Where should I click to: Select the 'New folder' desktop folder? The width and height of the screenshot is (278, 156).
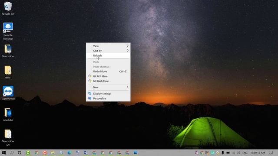tap(8, 51)
